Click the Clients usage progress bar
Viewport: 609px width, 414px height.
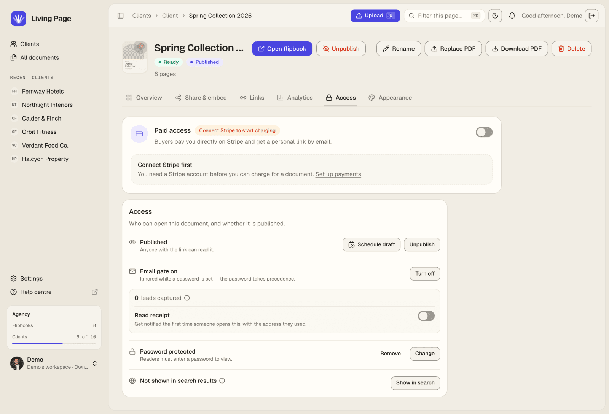[54, 344]
